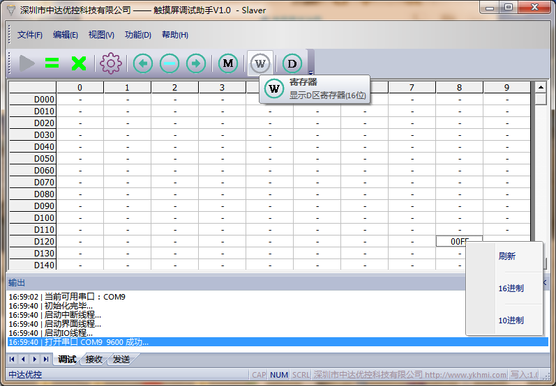Show 16-bit D registers with W icon
556x386 pixels.
(x=260, y=64)
